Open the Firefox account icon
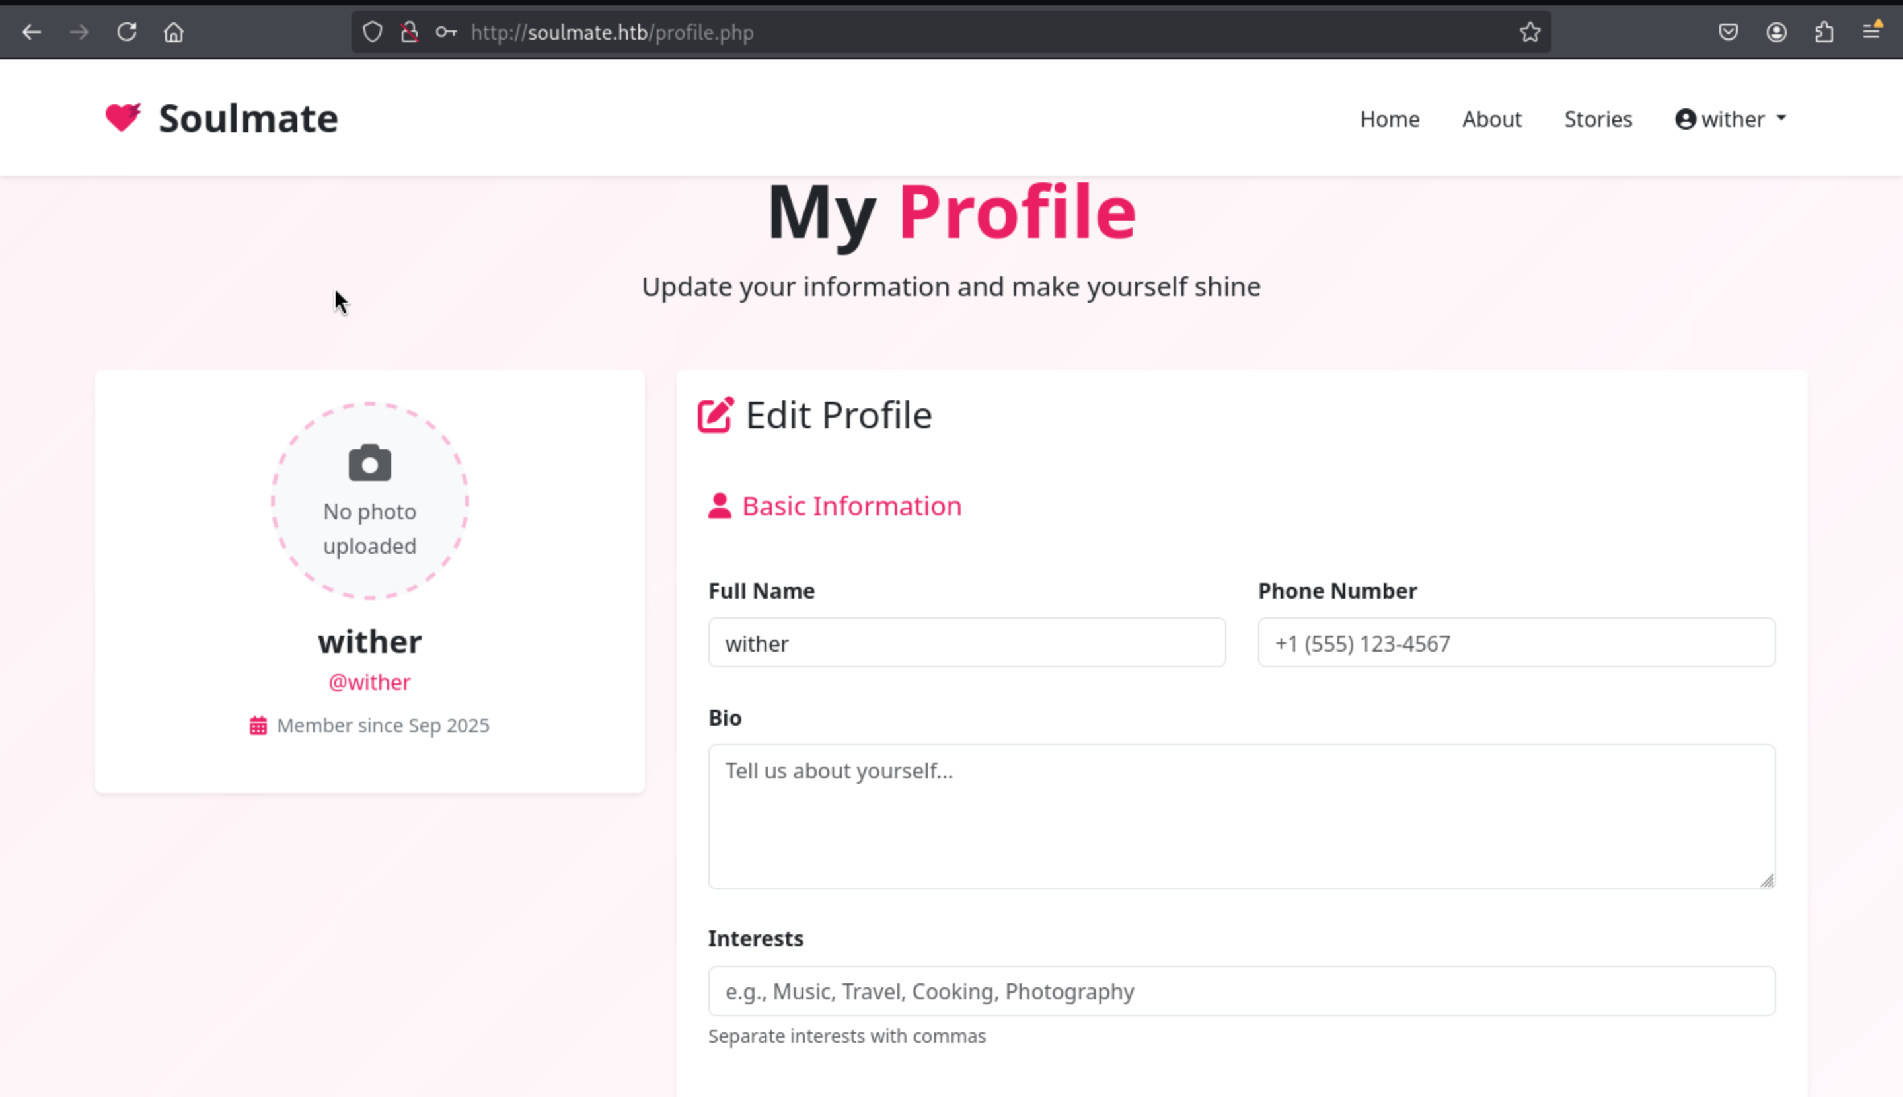The image size is (1903, 1097). pyautogui.click(x=1775, y=32)
